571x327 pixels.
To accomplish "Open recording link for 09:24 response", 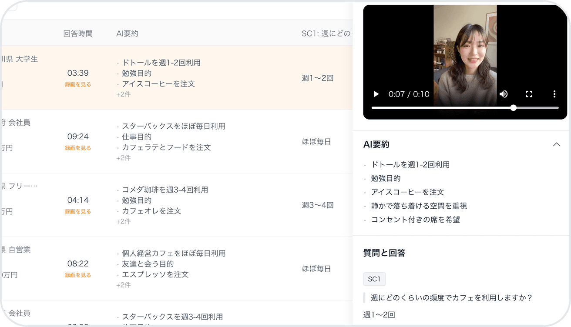I will point(78,148).
